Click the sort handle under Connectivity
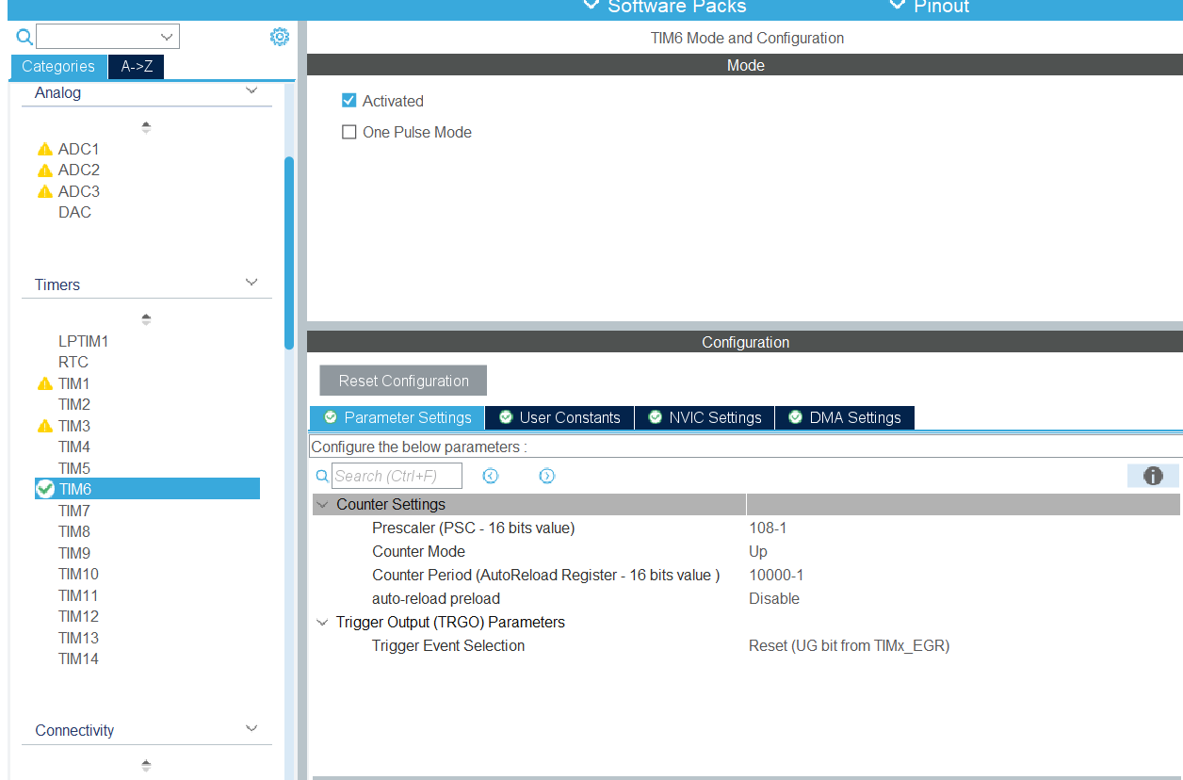Screen dimensions: 1183x780 pos(146,765)
